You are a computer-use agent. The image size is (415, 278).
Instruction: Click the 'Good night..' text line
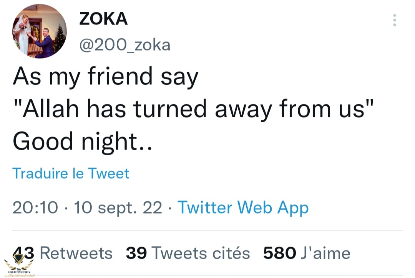tap(83, 142)
